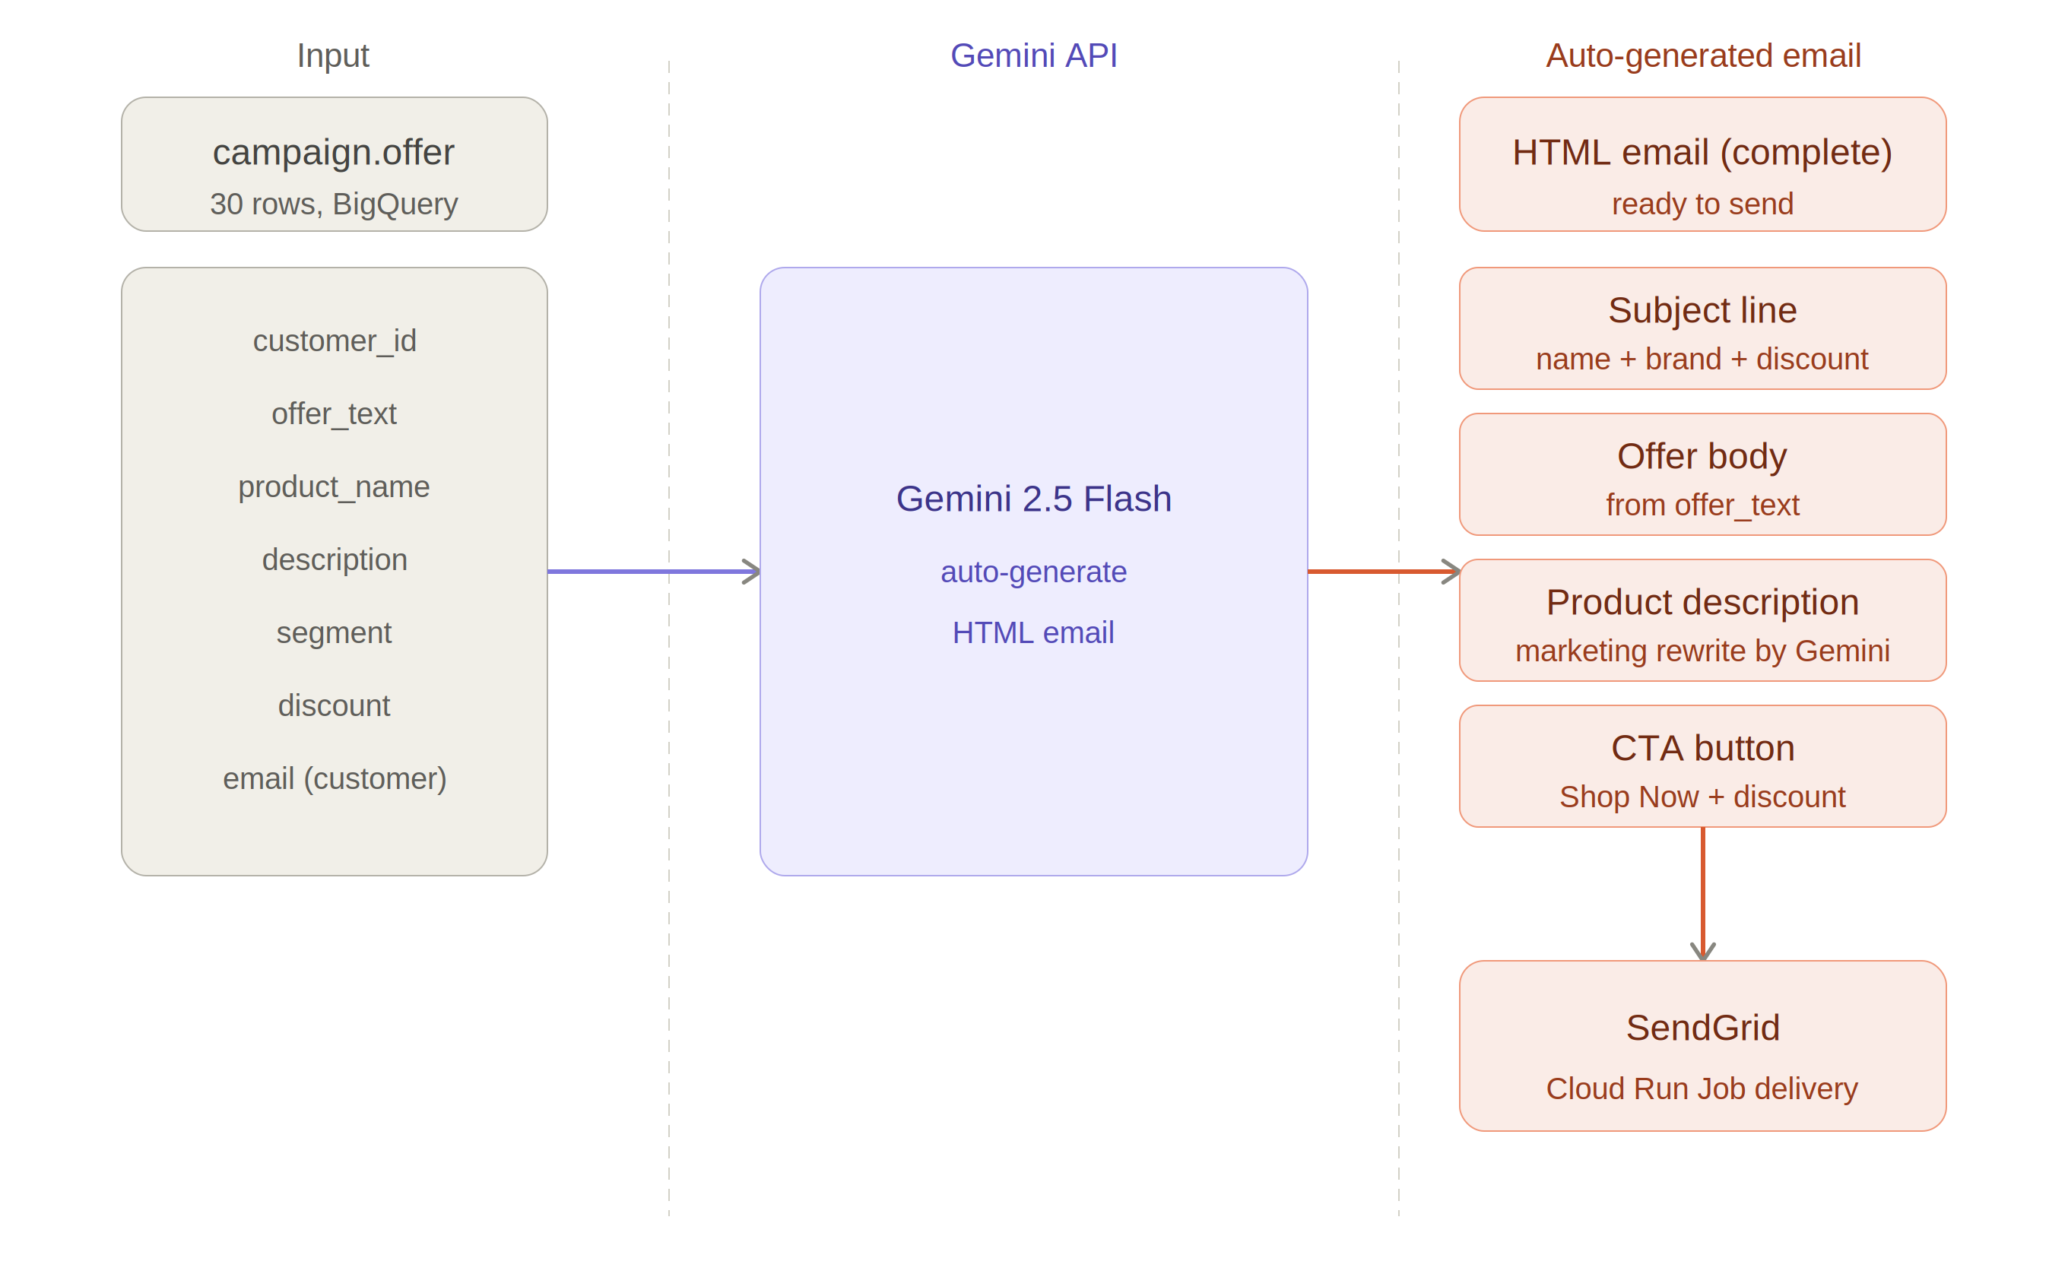The height and width of the screenshot is (1277, 2068).
Task: Click the Offer body title
Action: [1702, 457]
